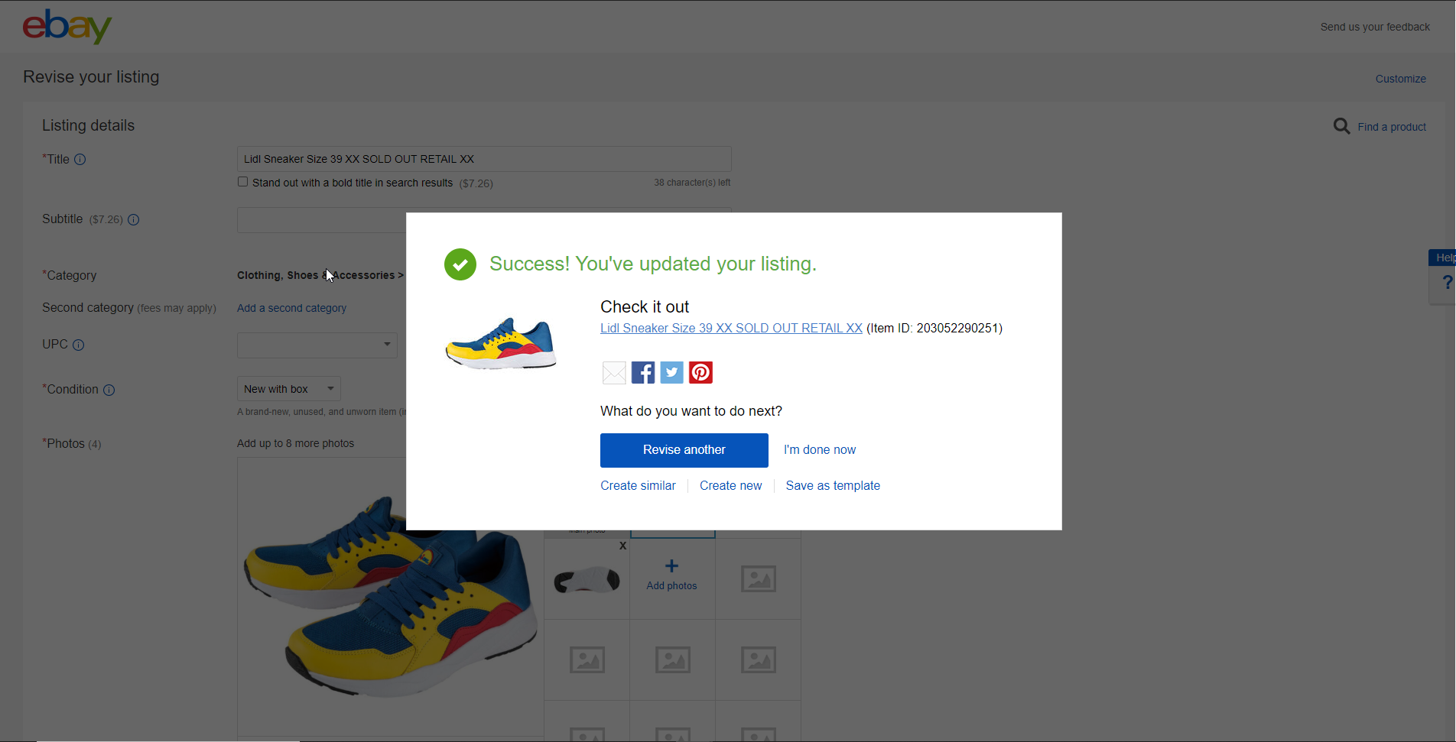The width and height of the screenshot is (1456, 742).
Task: Click the Subtitle info icon
Action: [133, 220]
